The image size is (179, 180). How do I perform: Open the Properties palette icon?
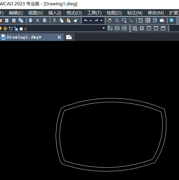coord(148,20)
